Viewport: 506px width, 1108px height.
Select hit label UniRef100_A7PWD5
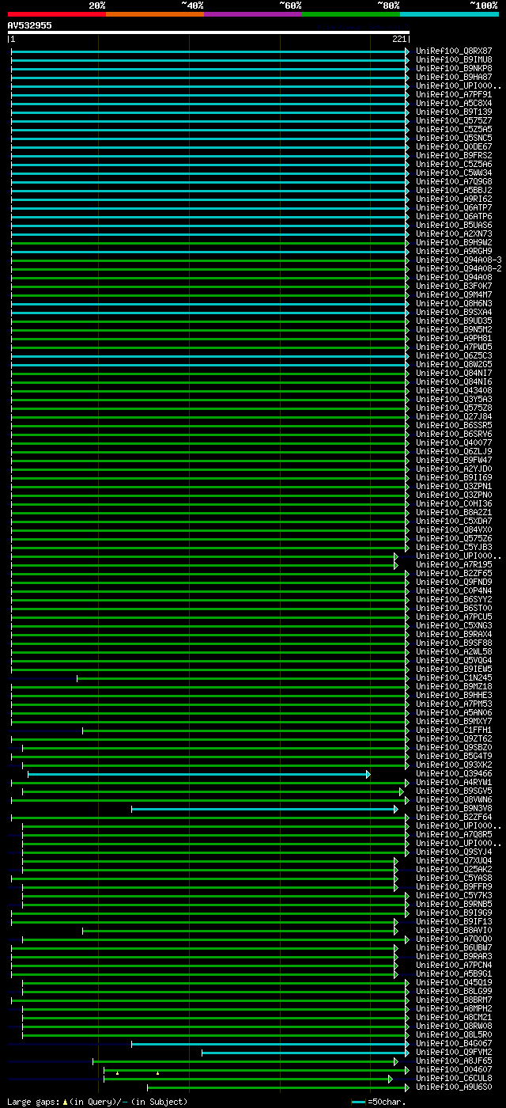tap(454, 347)
